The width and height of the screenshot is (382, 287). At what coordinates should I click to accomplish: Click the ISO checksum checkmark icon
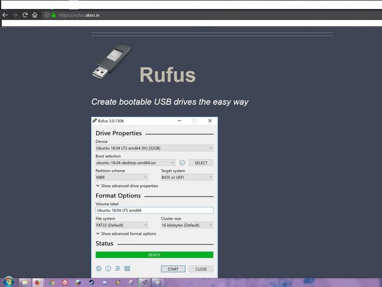182,163
